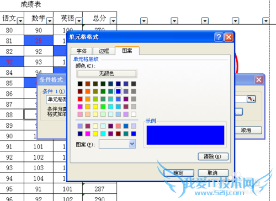Click the help question mark in 单元格格式 dialog

(219, 37)
